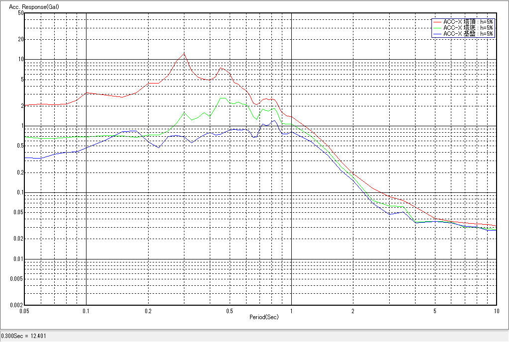Click the red curve's highest peak
Viewport: 509px width, 342px height.
tap(184, 54)
